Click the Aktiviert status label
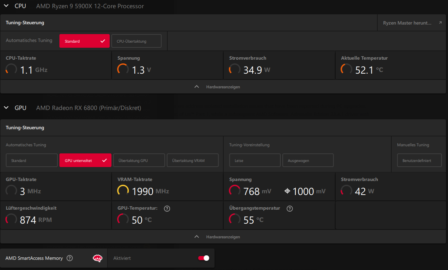 pyautogui.click(x=122, y=258)
